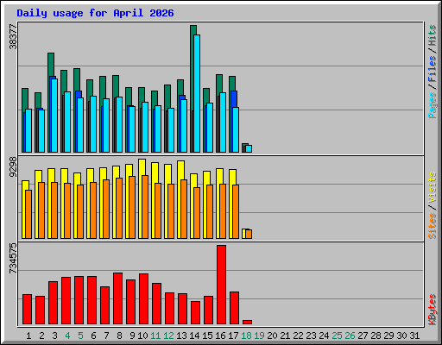Click the KBytes legend label

click(x=433, y=310)
